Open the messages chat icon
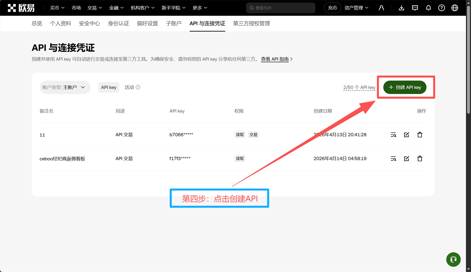The width and height of the screenshot is (471, 272). (x=415, y=8)
